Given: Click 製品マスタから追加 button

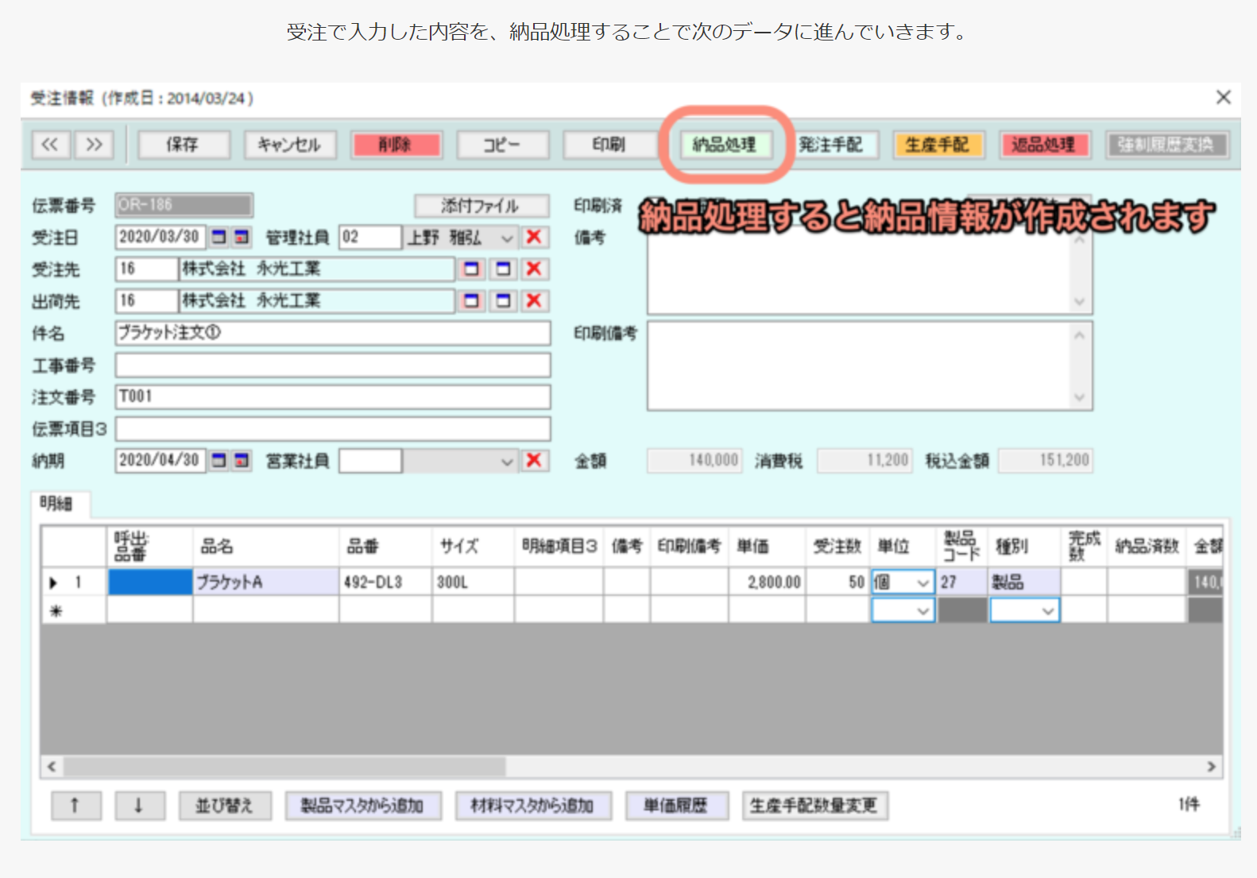Looking at the screenshot, I should click(362, 805).
